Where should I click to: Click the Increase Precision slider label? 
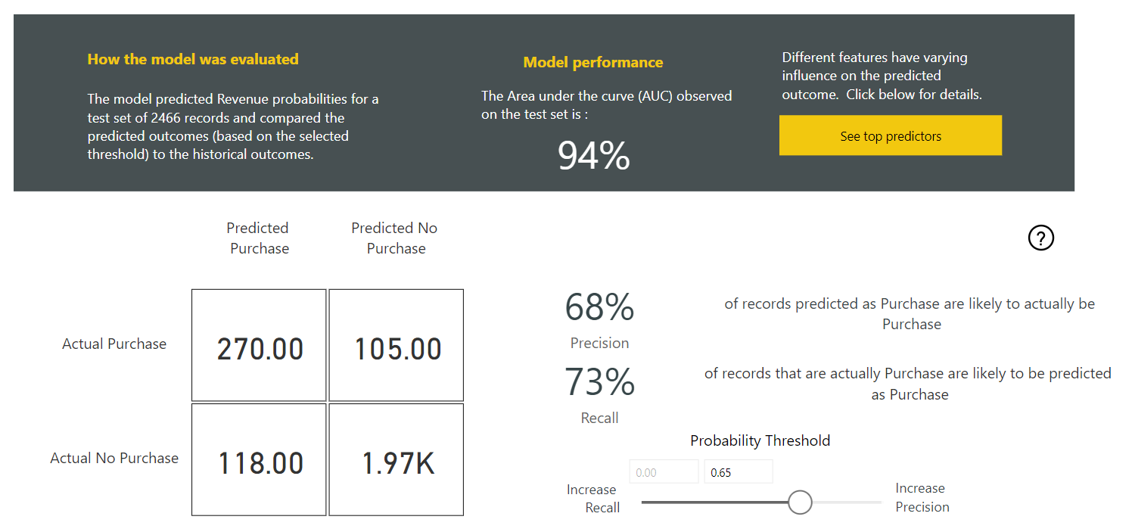coord(921,497)
